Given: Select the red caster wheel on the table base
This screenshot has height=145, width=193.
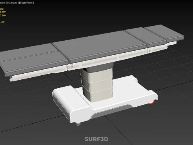Looking at the screenshot, I should (x=152, y=102).
